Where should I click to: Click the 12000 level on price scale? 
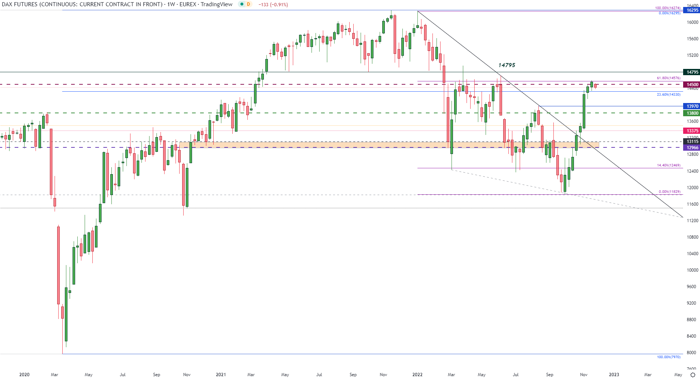click(692, 188)
